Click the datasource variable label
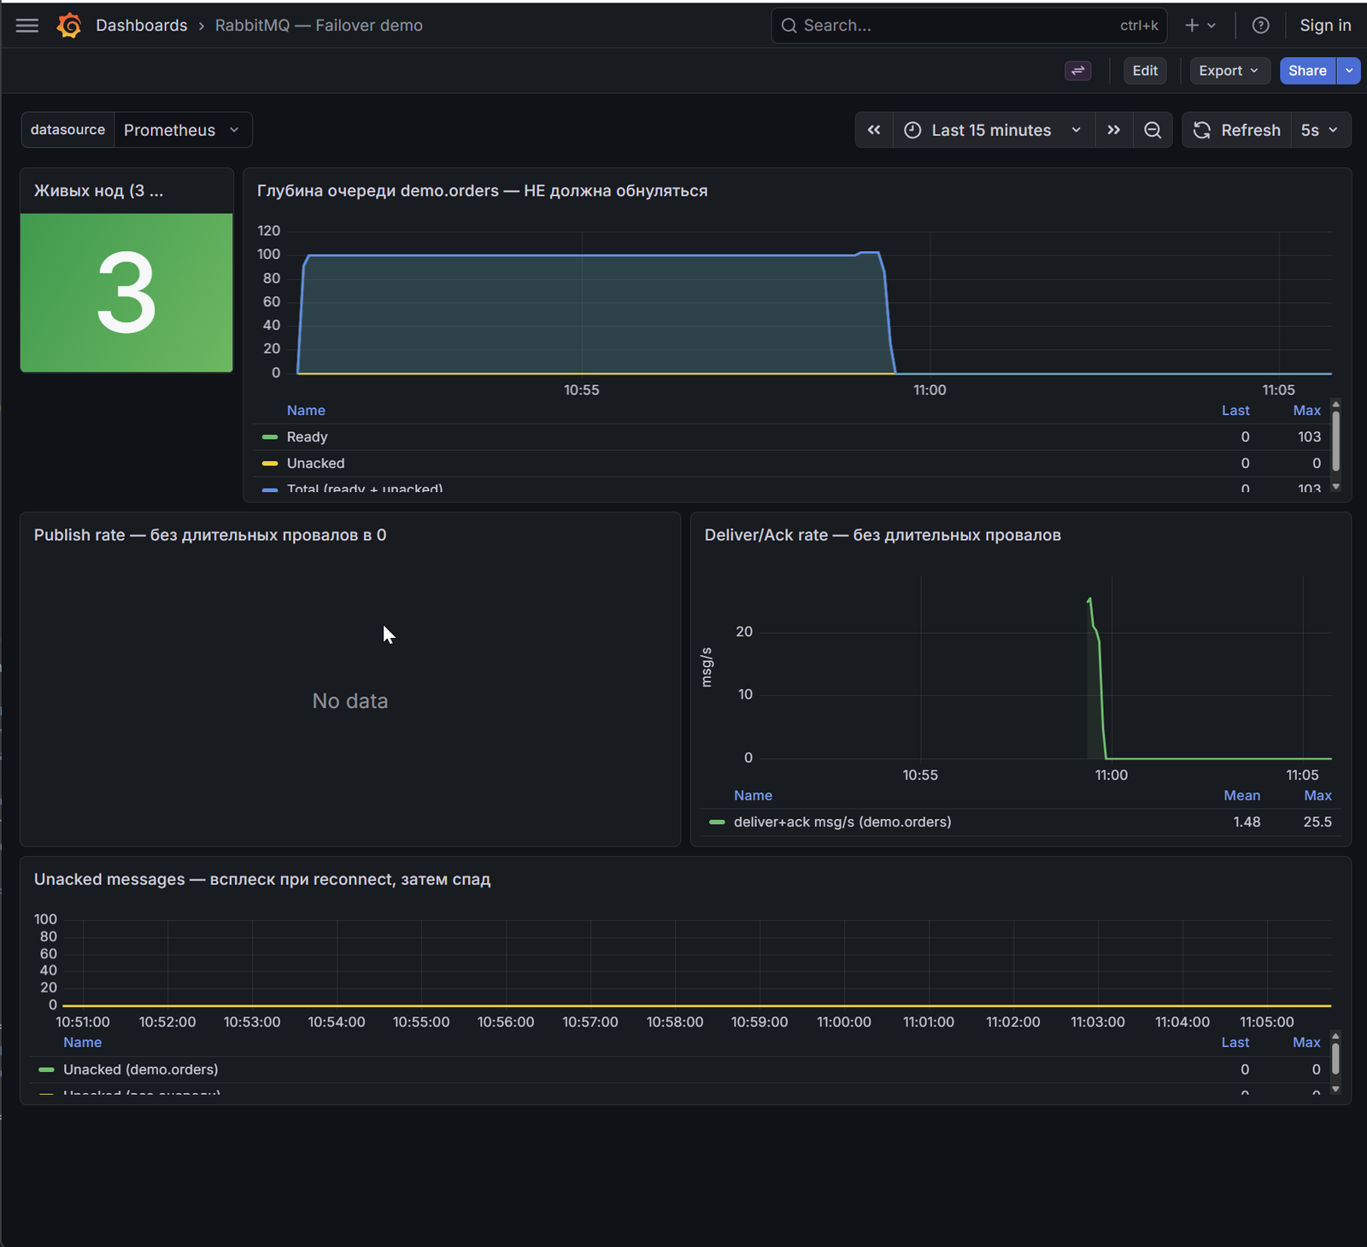 (x=67, y=130)
